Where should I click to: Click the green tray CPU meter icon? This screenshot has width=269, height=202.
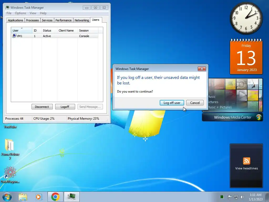click(222, 197)
